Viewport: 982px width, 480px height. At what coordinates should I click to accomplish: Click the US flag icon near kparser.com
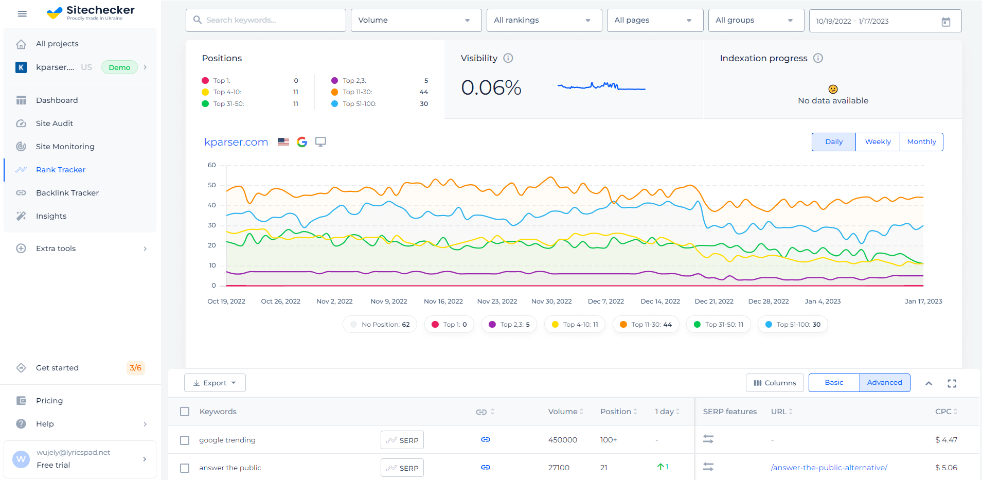click(x=283, y=142)
